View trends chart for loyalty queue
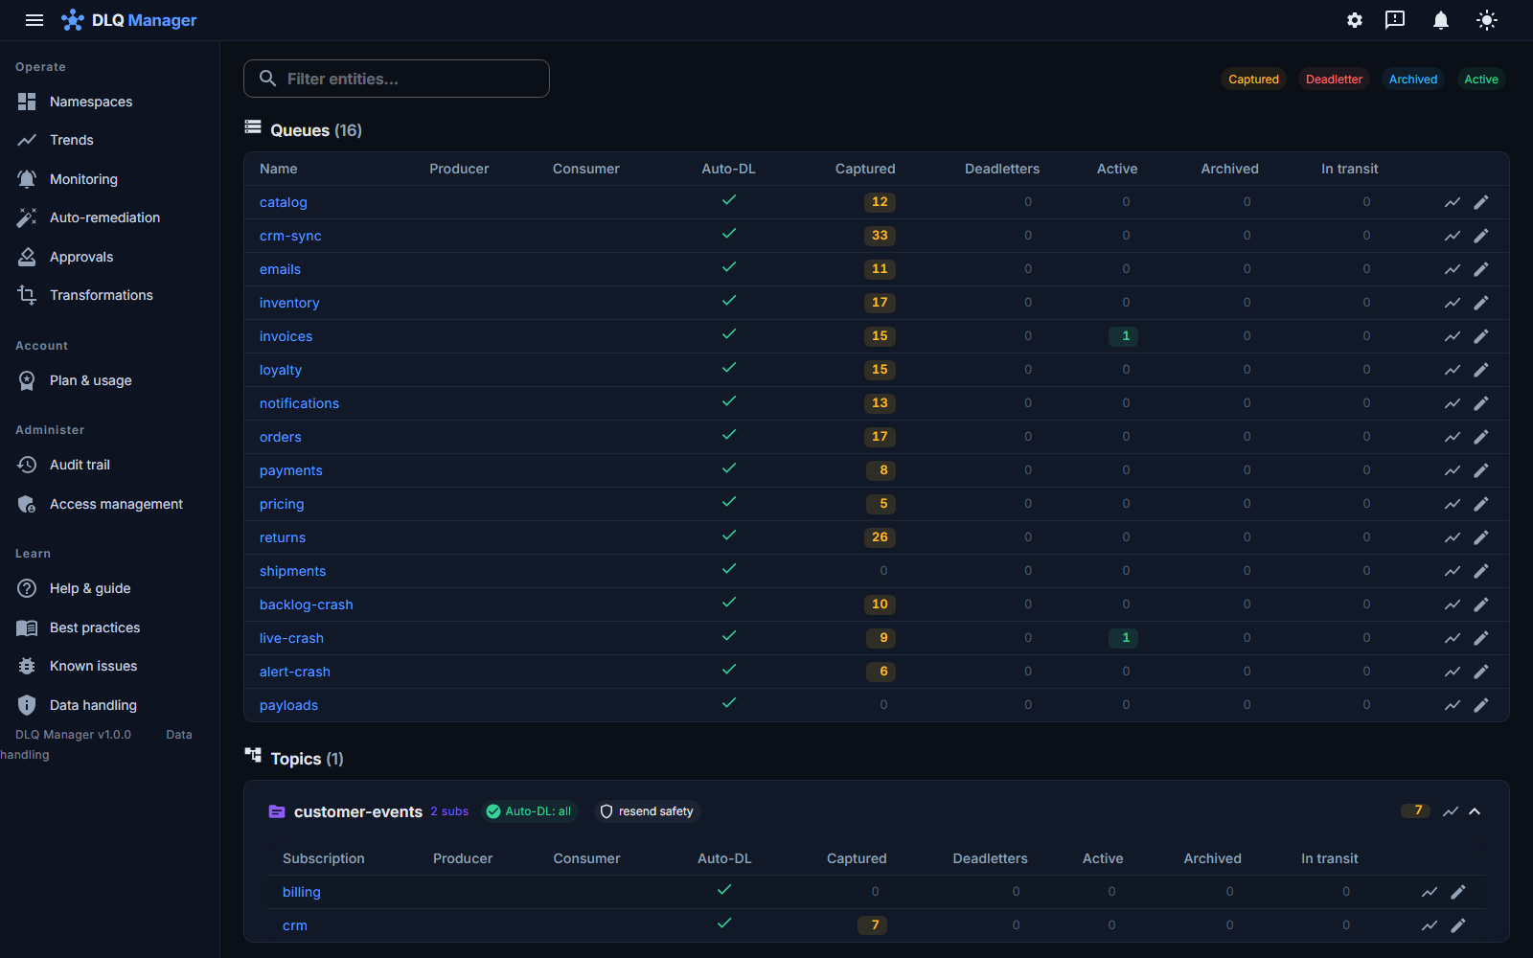This screenshot has height=958, width=1533. pos(1453,370)
